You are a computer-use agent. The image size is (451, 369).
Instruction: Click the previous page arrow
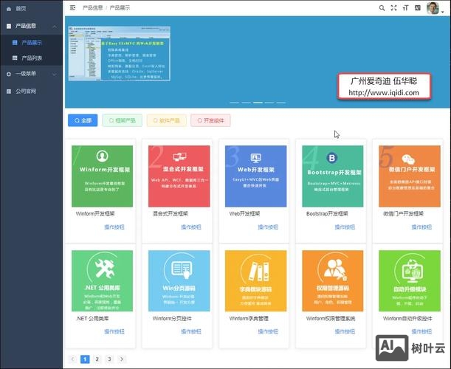pos(72,359)
